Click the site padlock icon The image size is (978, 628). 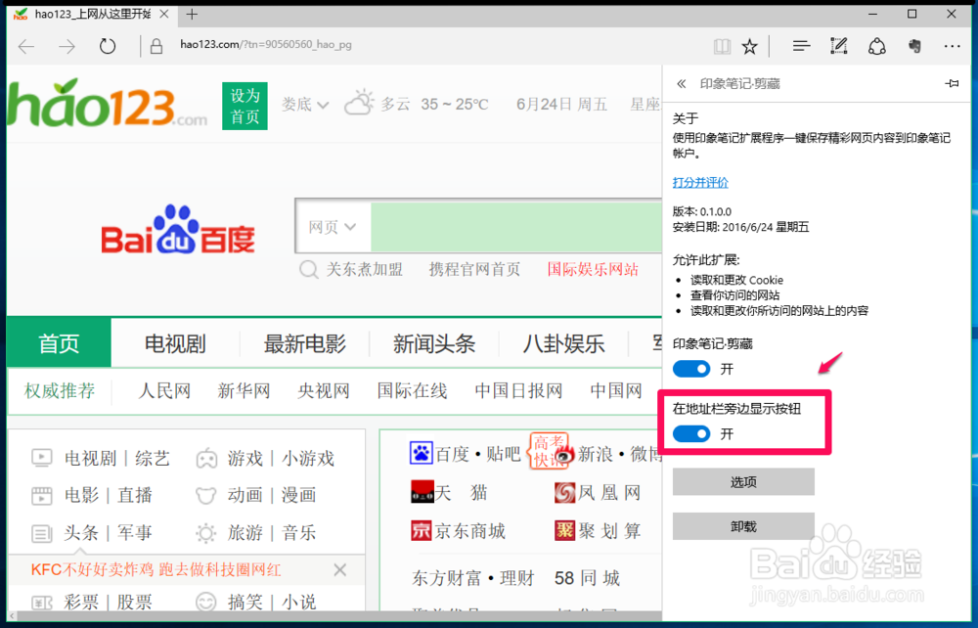(x=156, y=46)
